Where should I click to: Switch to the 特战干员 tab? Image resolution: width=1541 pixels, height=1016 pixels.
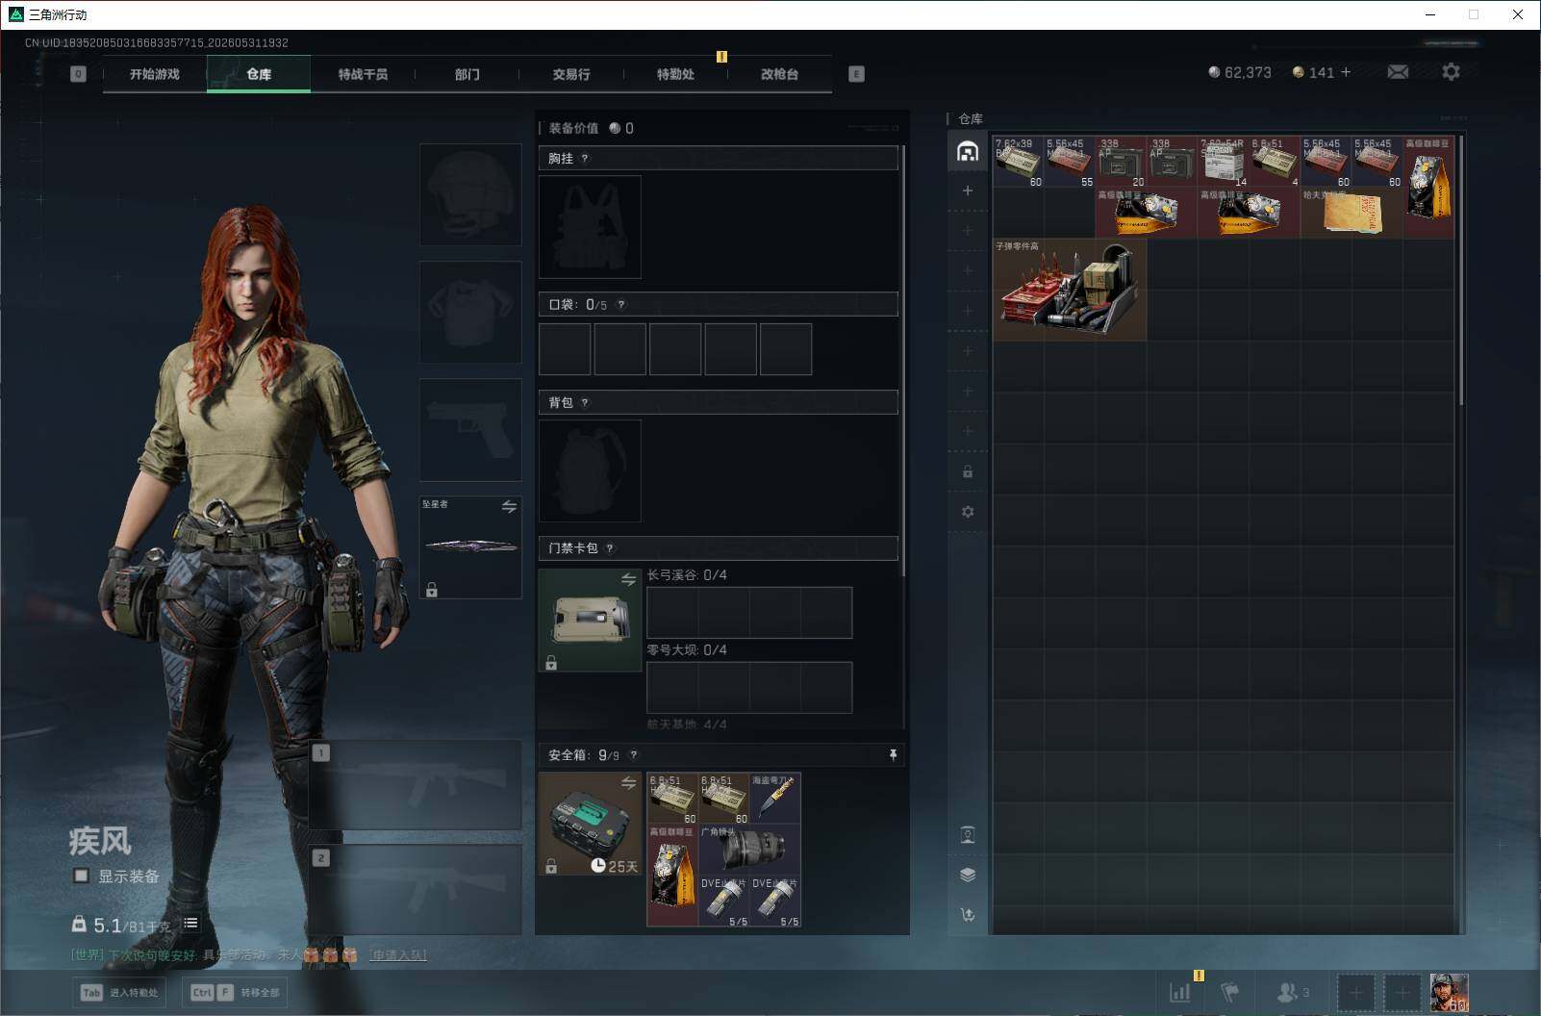(363, 74)
